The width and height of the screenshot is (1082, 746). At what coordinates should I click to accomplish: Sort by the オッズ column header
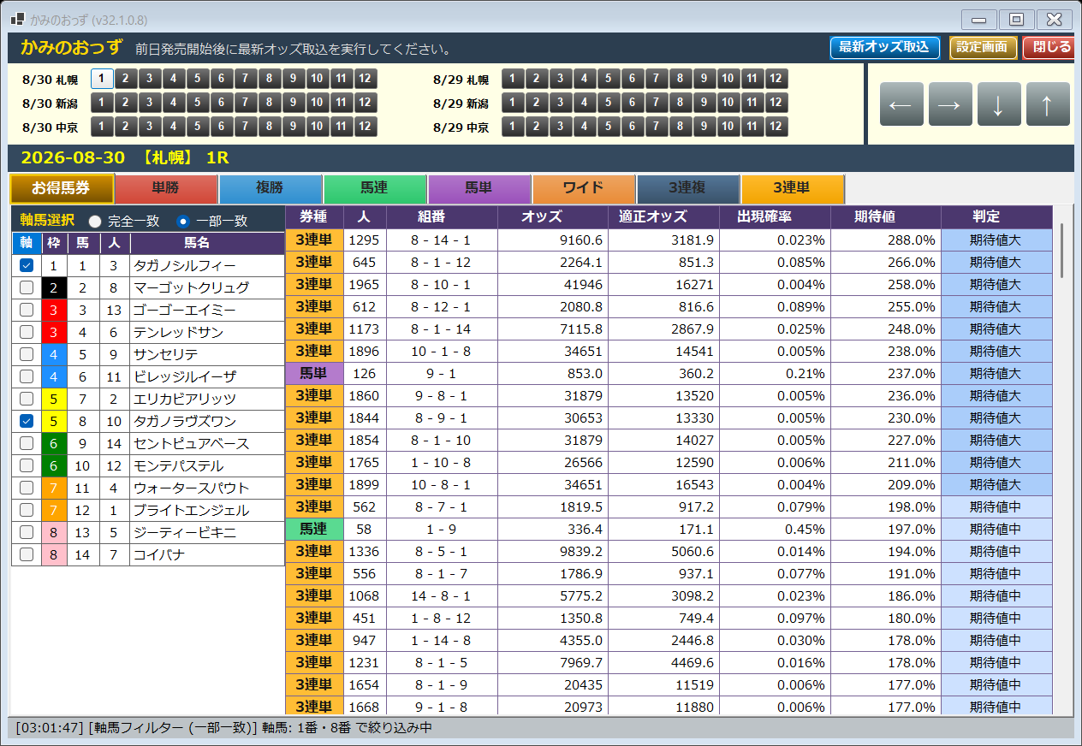tap(553, 217)
